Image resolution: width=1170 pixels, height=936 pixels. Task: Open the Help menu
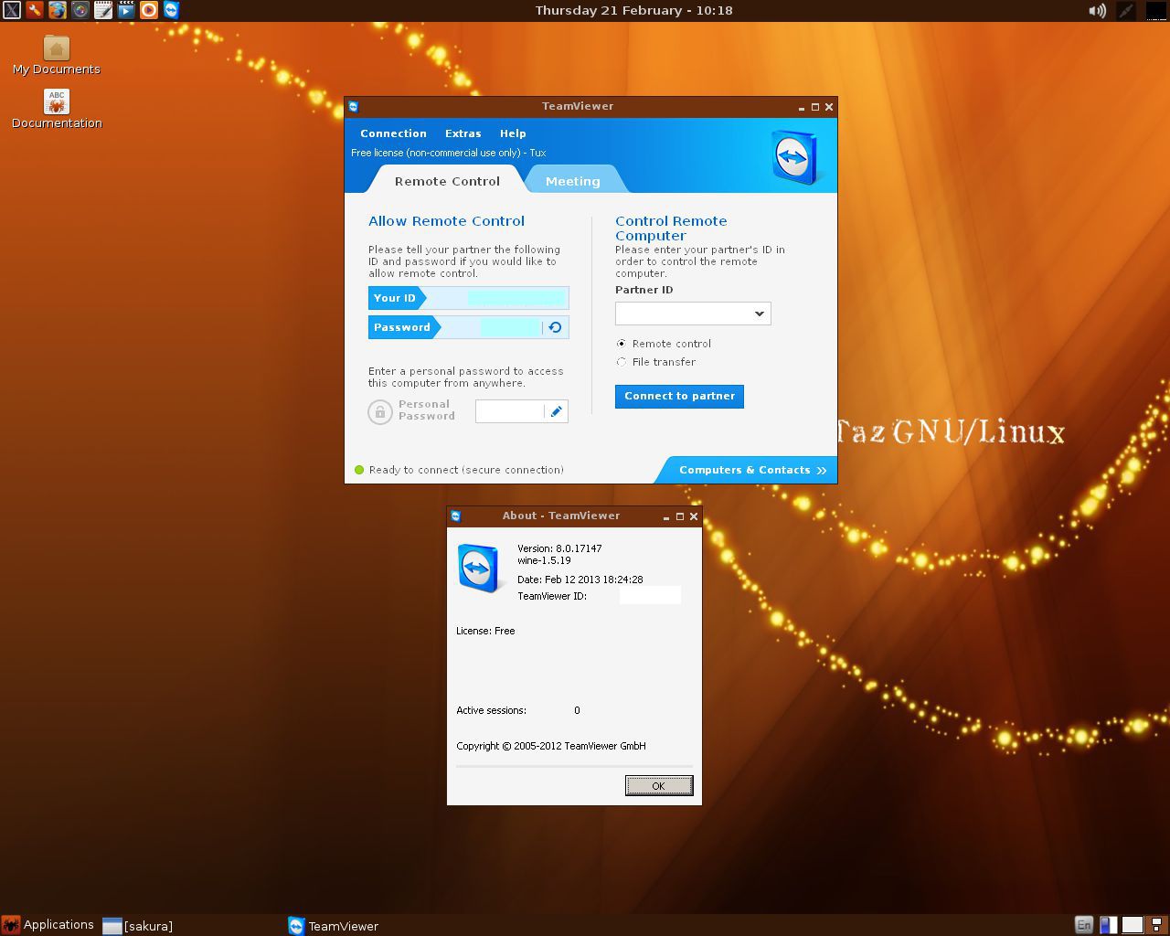point(513,133)
